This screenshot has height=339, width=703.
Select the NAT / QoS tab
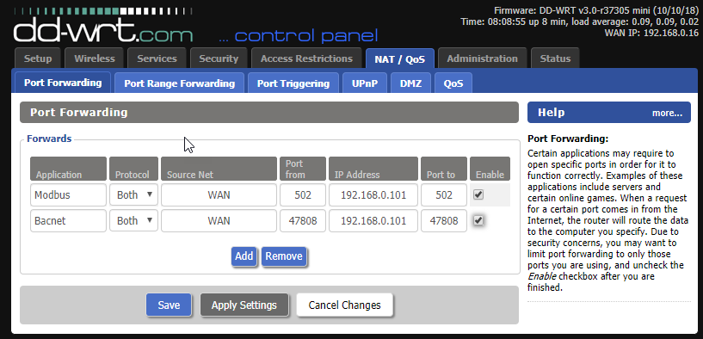tap(400, 59)
